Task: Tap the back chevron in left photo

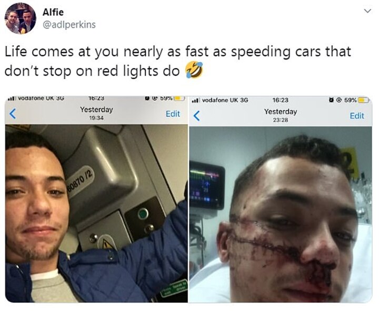Action: click(x=13, y=113)
